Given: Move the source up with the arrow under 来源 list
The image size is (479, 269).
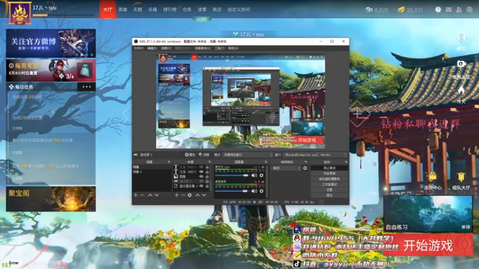Looking at the screenshot, I should [x=198, y=195].
